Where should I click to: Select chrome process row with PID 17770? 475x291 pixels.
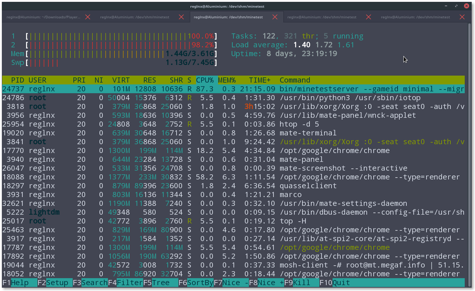[x=233, y=150]
